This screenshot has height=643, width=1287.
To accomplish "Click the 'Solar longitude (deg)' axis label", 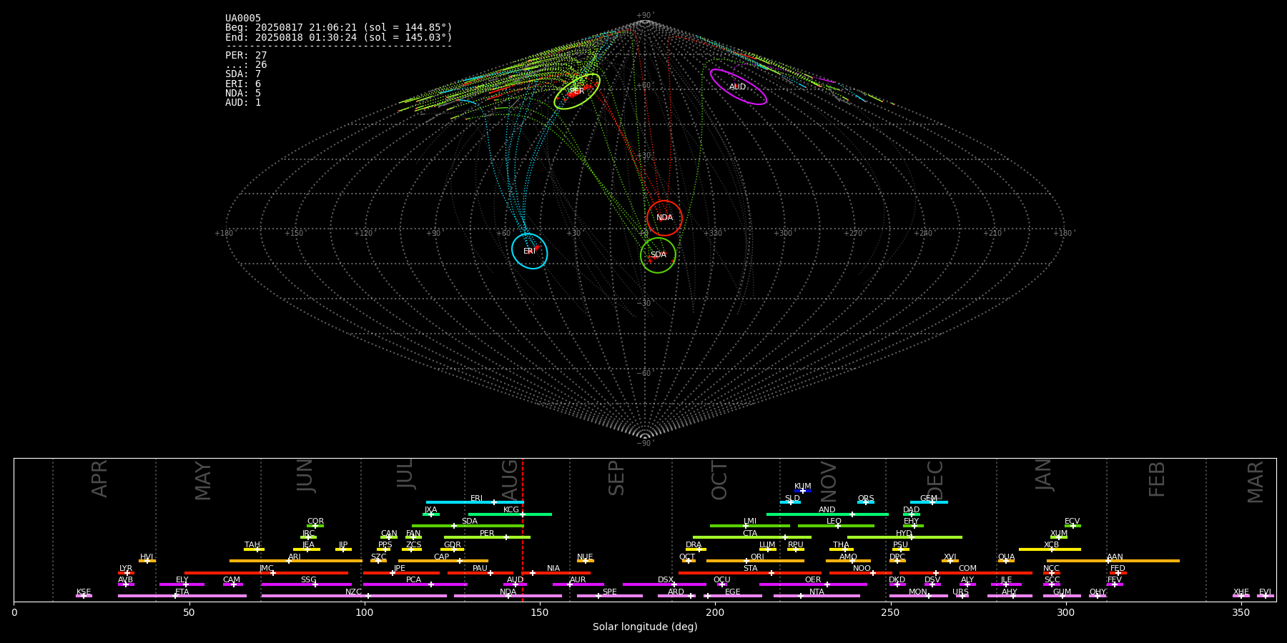I will point(645,627).
